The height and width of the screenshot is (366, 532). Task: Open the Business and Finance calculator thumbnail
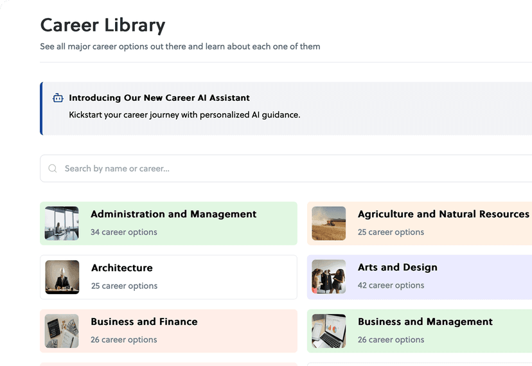62,331
